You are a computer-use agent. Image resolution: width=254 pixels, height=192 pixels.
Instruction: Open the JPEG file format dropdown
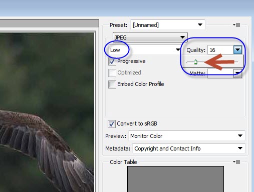coord(150,37)
